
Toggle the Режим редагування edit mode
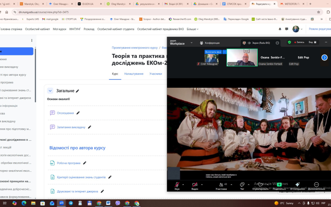coord(319,29)
